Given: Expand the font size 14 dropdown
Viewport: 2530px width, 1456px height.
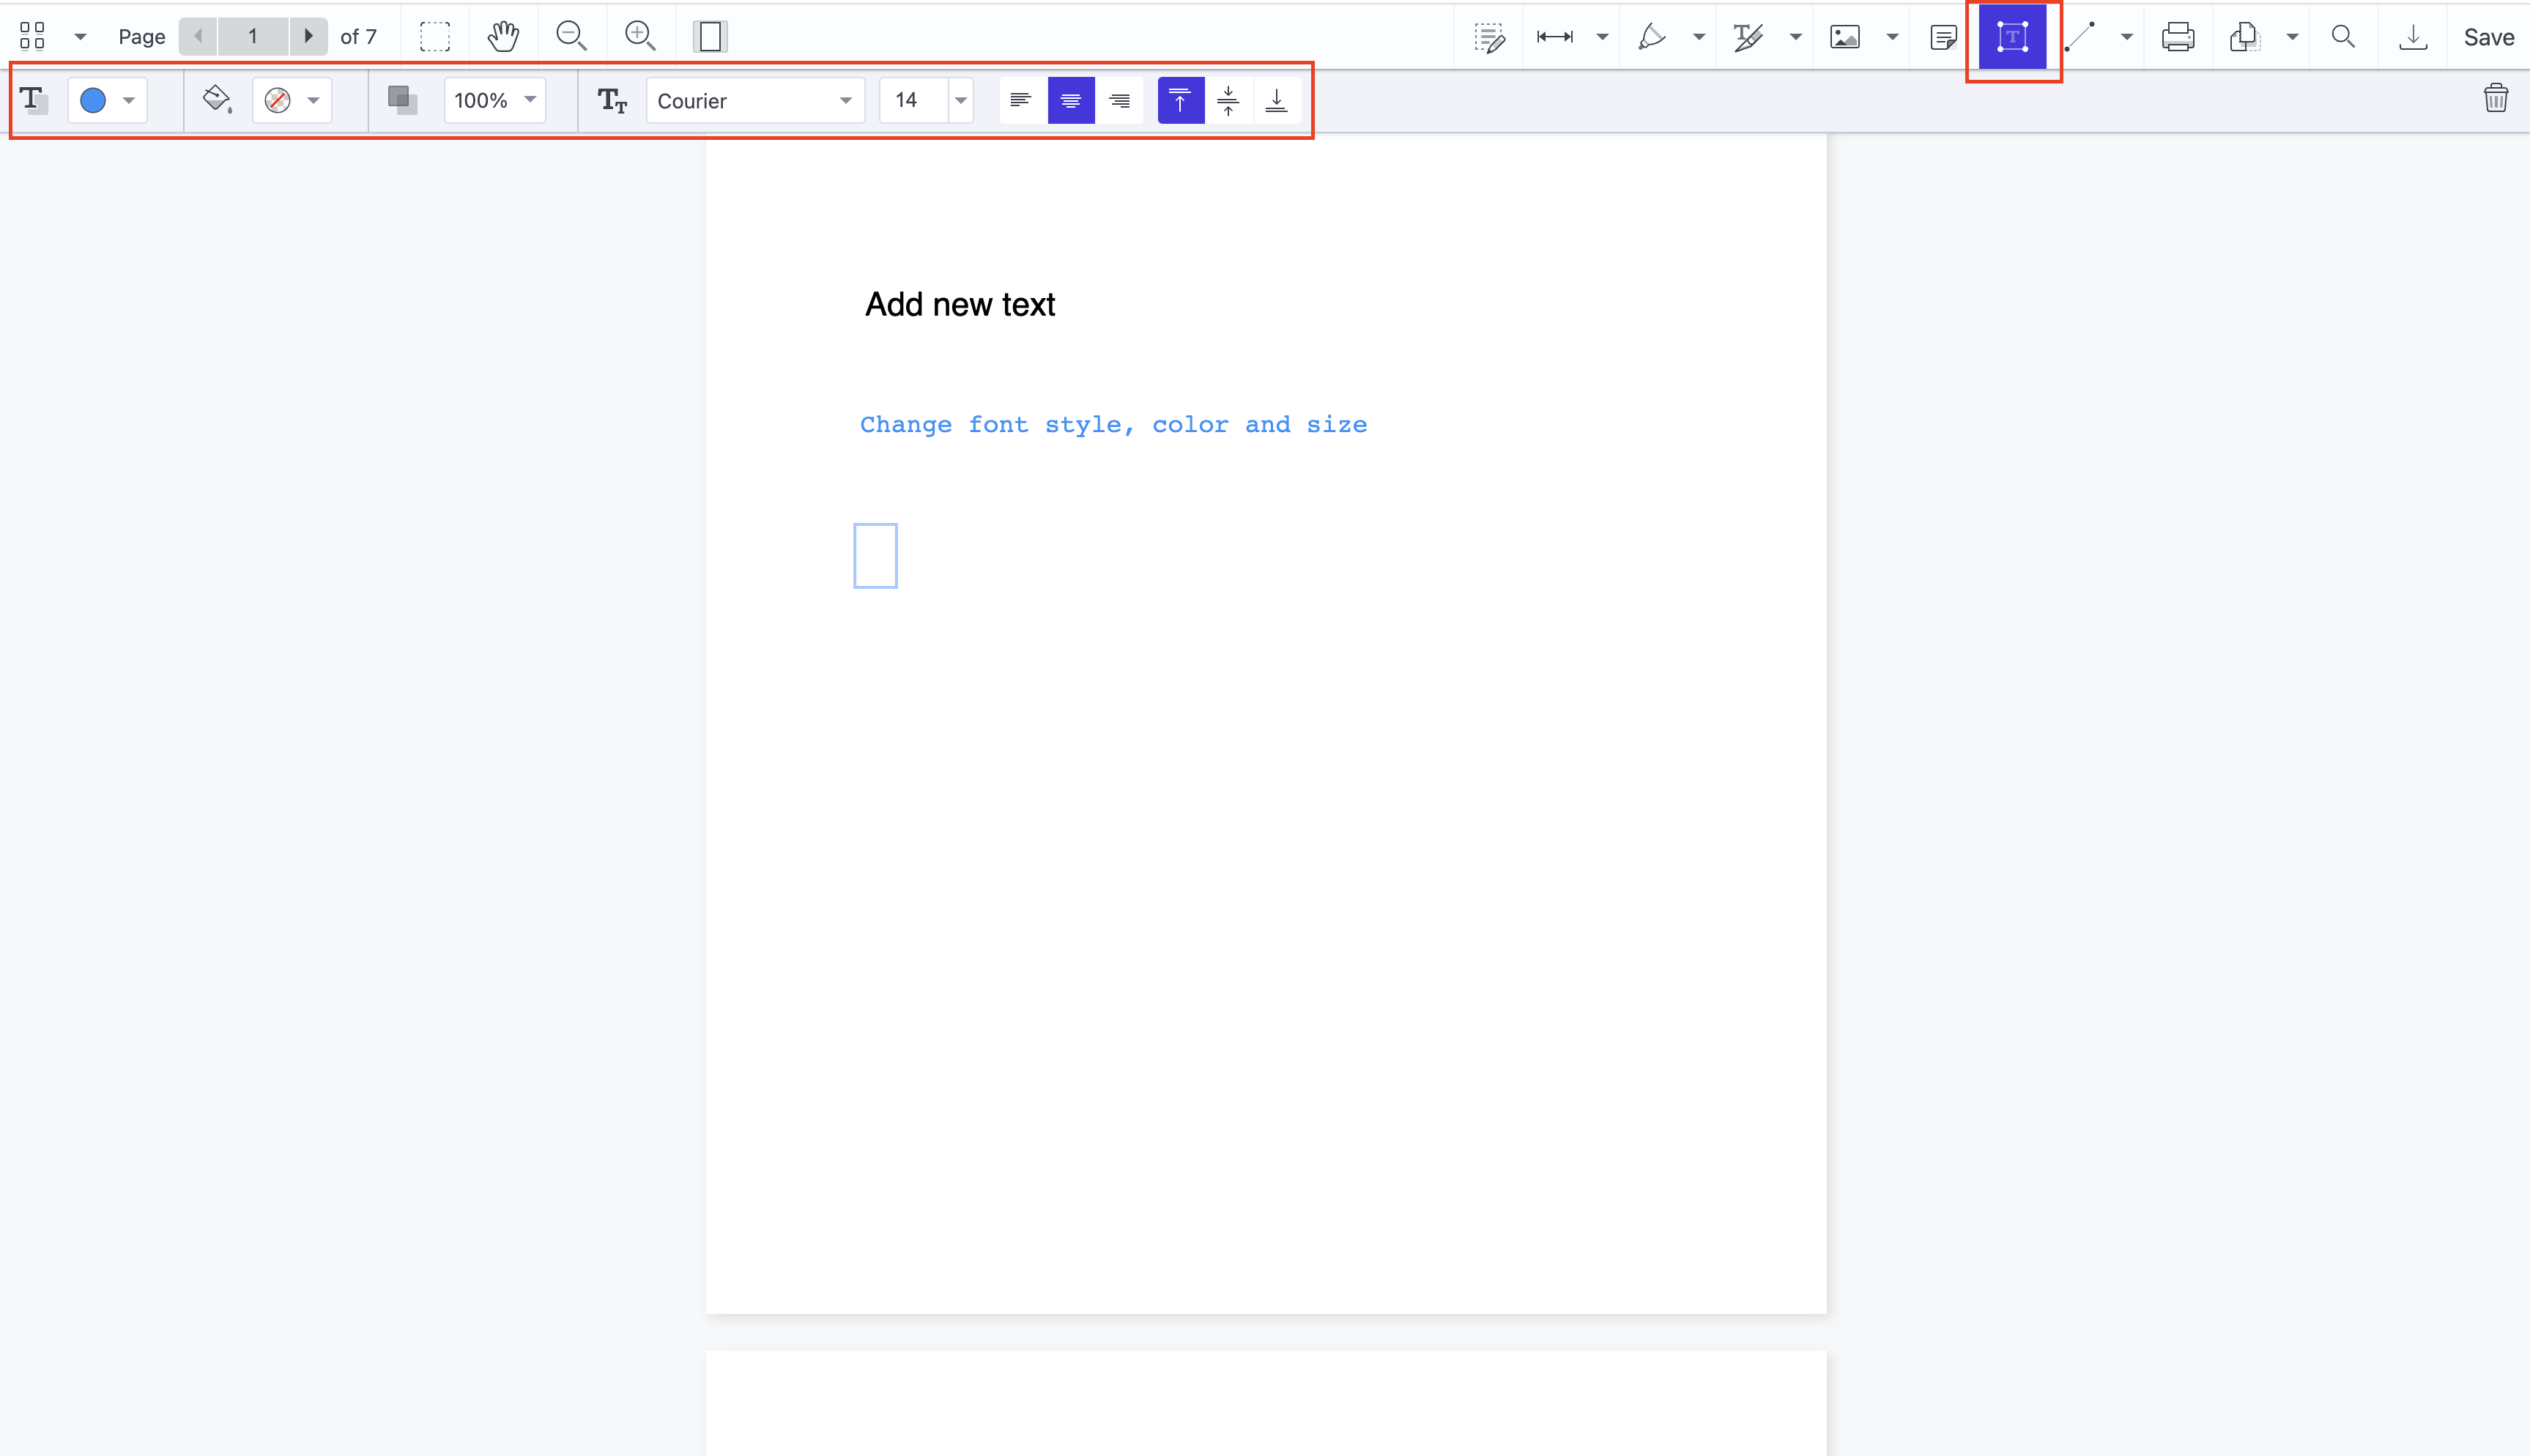Looking at the screenshot, I should (x=958, y=100).
